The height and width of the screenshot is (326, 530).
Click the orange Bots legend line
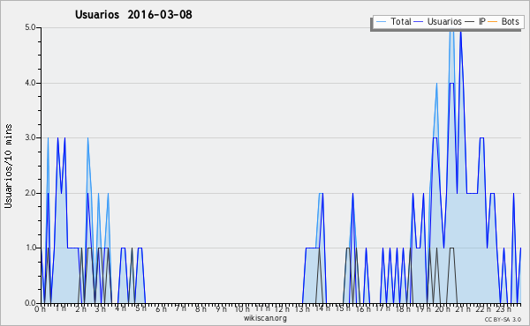493,22
